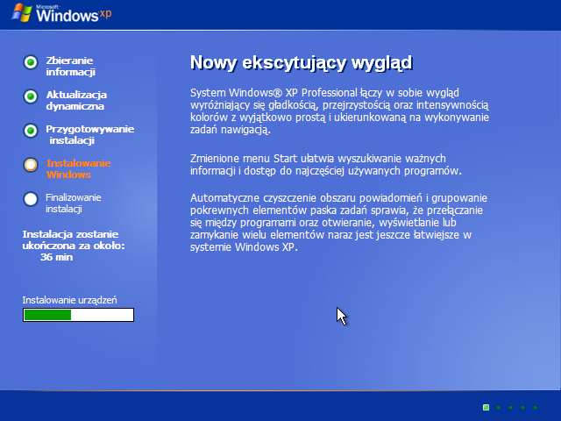Image resolution: width=561 pixels, height=421 pixels.
Task: Click the Instalacja zostanie ukończona za około text
Action: coord(74,239)
